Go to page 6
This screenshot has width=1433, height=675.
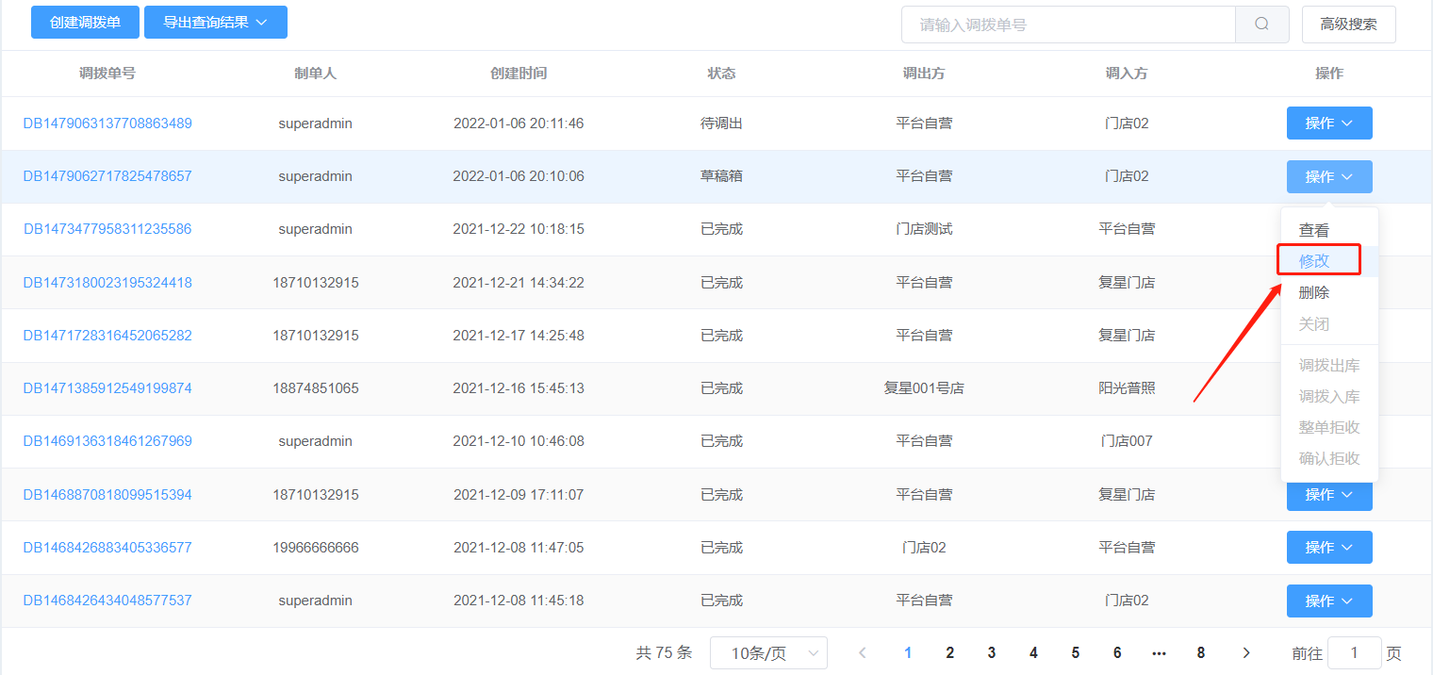tap(1117, 653)
